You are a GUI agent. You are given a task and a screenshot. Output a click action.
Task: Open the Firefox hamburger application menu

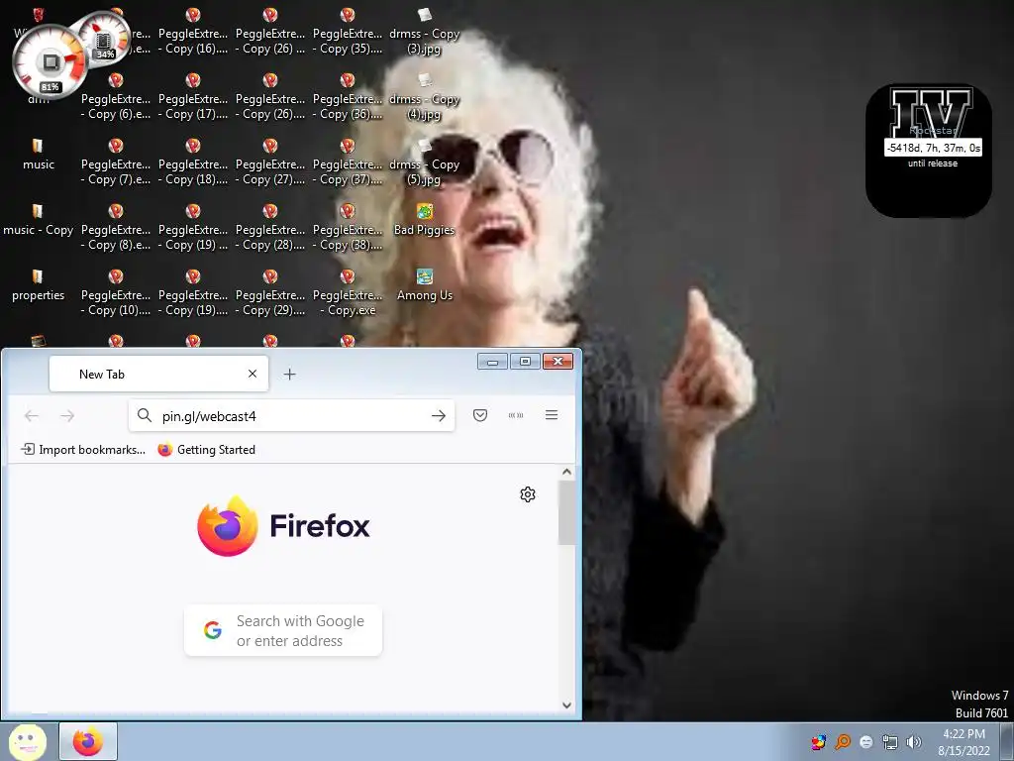pos(552,415)
